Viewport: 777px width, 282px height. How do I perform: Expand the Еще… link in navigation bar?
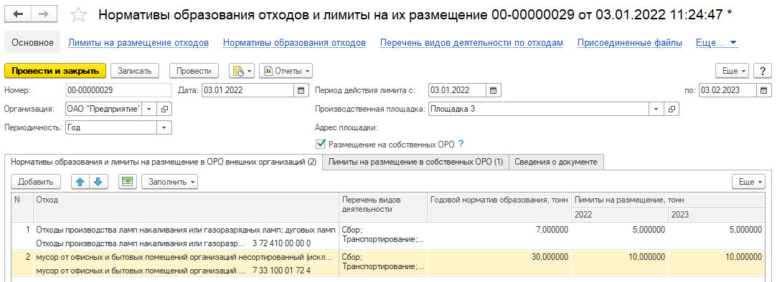click(x=717, y=42)
